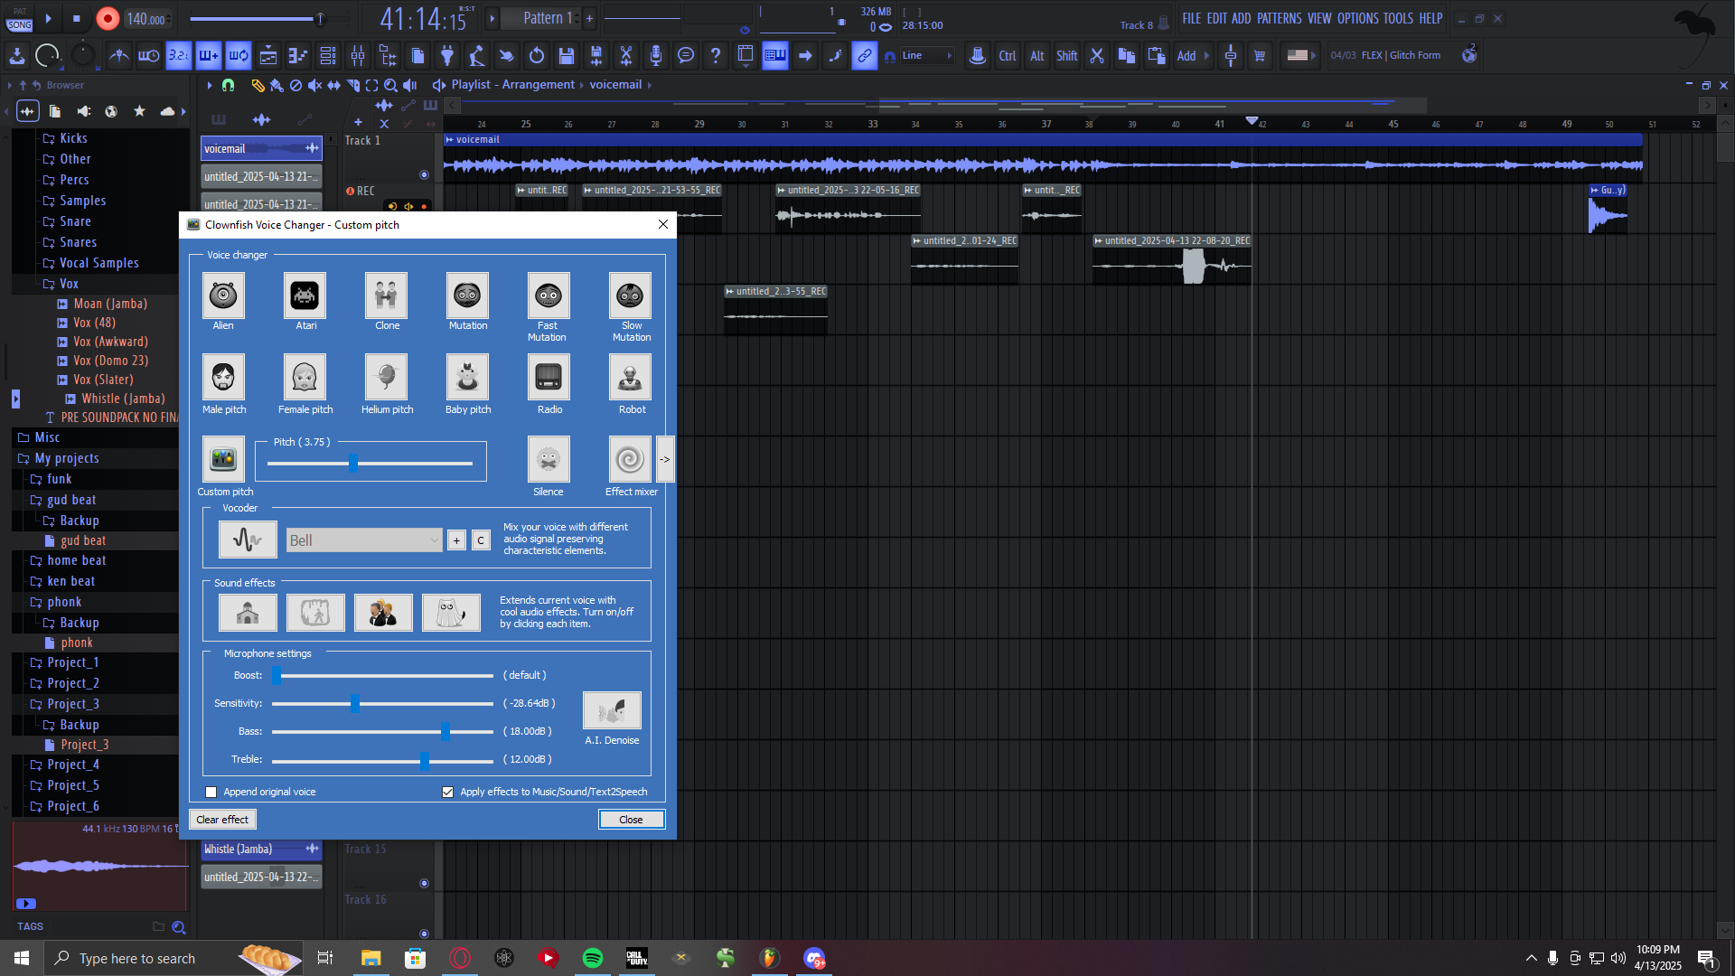The width and height of the screenshot is (1735, 976).
Task: Open the OPTIONS menu
Action: pos(1357,19)
